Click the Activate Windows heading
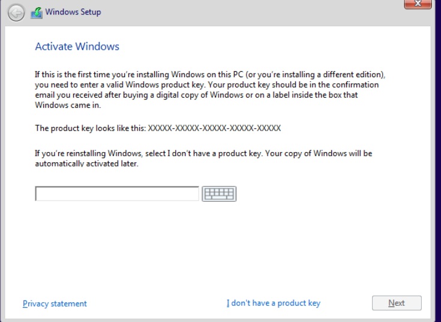 [77, 46]
